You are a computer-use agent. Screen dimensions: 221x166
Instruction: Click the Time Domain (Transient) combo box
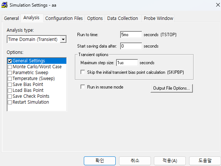37,39
